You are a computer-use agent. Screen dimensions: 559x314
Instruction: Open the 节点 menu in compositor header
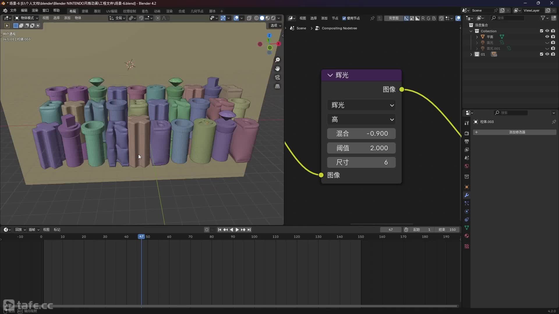click(335, 18)
